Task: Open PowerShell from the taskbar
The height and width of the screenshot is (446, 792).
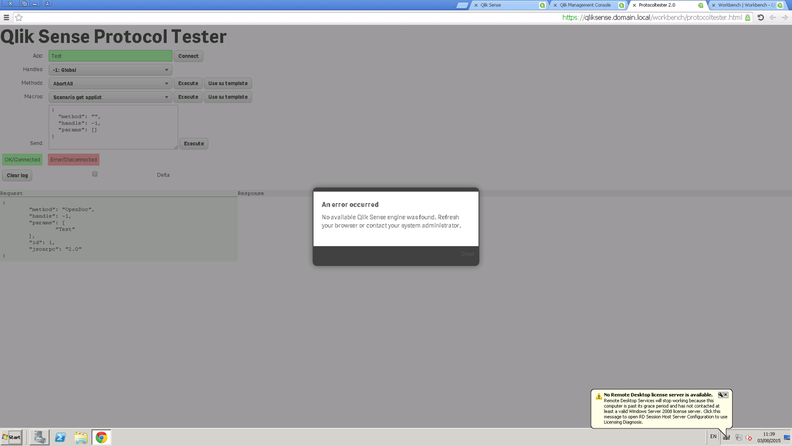Action: tap(61, 437)
